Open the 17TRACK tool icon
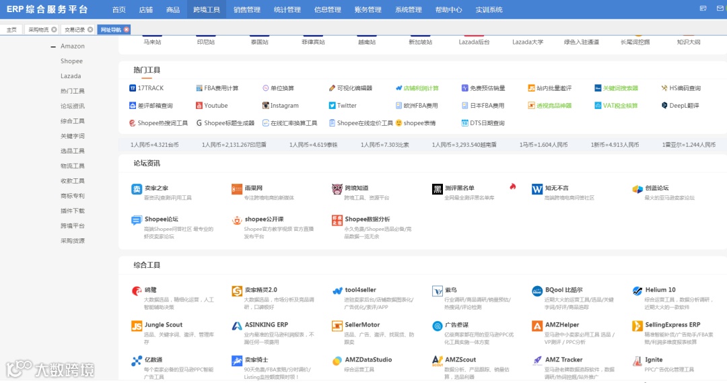 click(133, 88)
